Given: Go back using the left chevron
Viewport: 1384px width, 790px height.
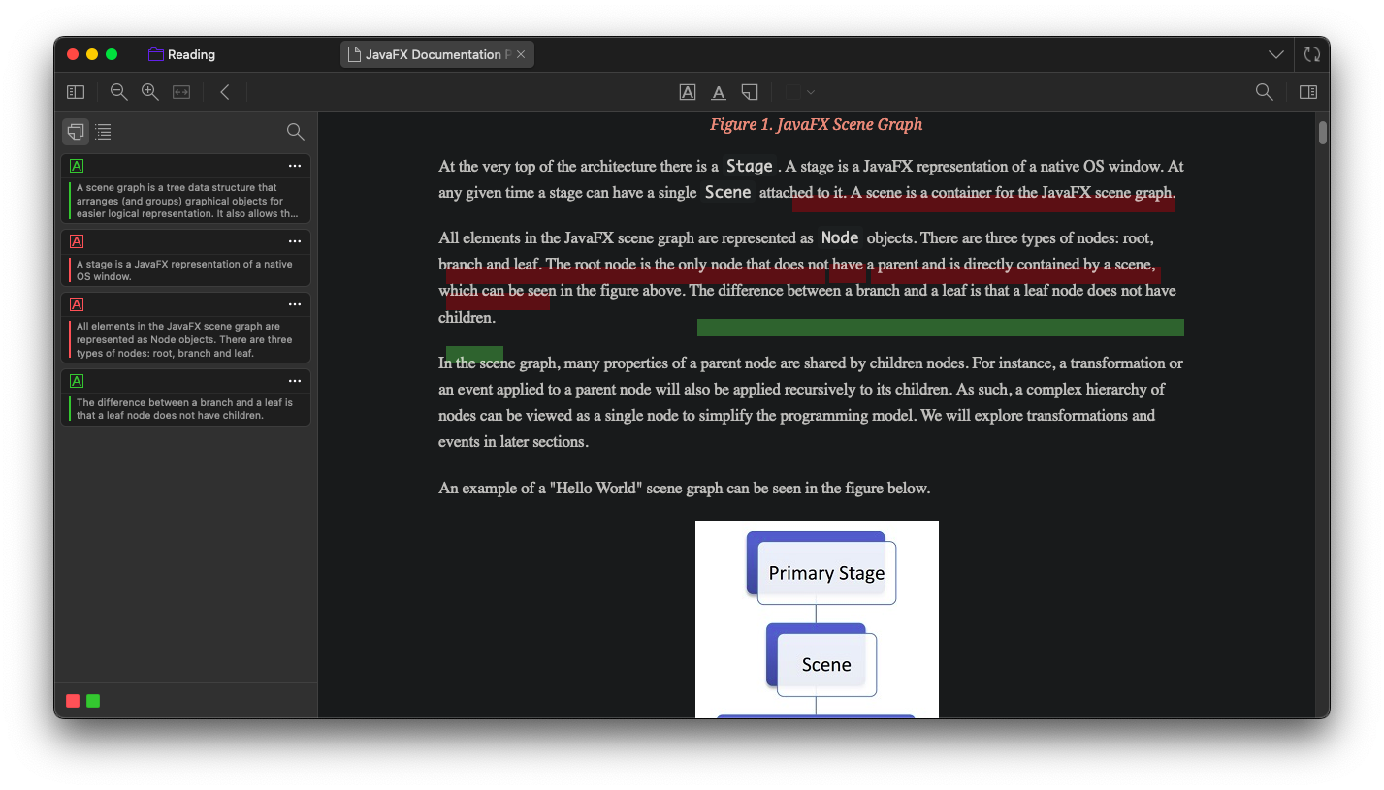Looking at the screenshot, I should [225, 92].
